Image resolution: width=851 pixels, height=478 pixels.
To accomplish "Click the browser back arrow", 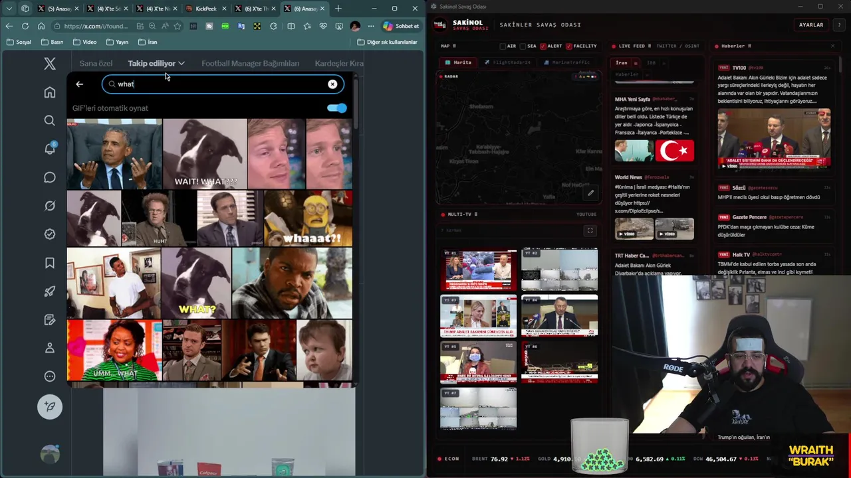I will [x=9, y=26].
